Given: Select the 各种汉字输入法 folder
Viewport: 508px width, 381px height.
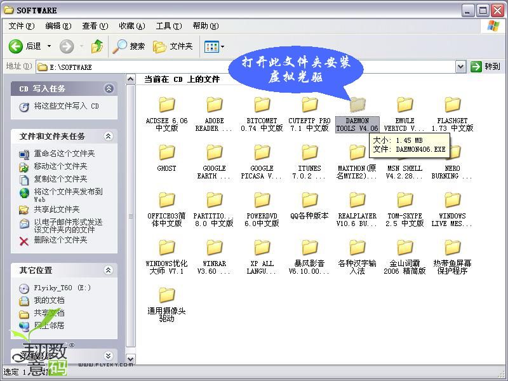Looking at the screenshot, I should (358, 257).
